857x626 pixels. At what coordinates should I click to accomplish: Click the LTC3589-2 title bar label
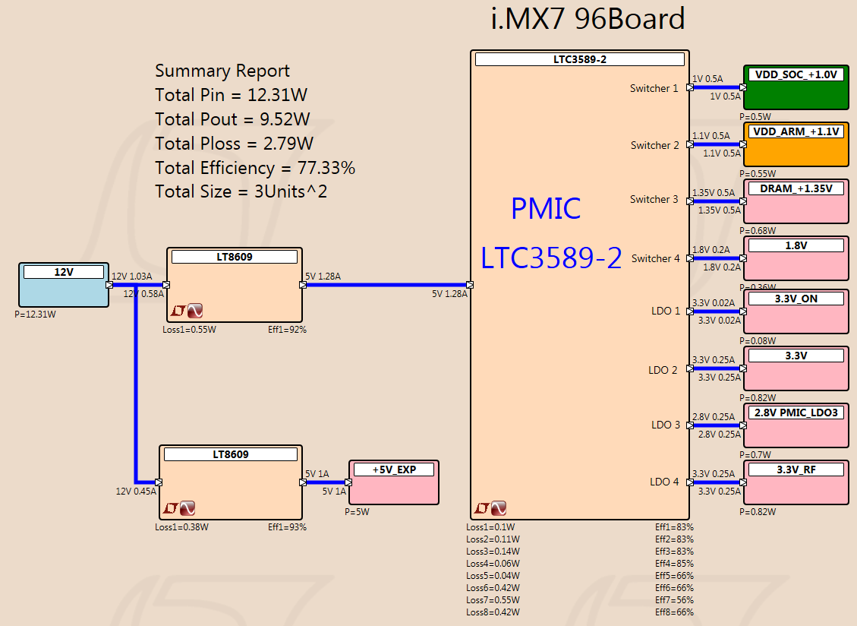580,59
